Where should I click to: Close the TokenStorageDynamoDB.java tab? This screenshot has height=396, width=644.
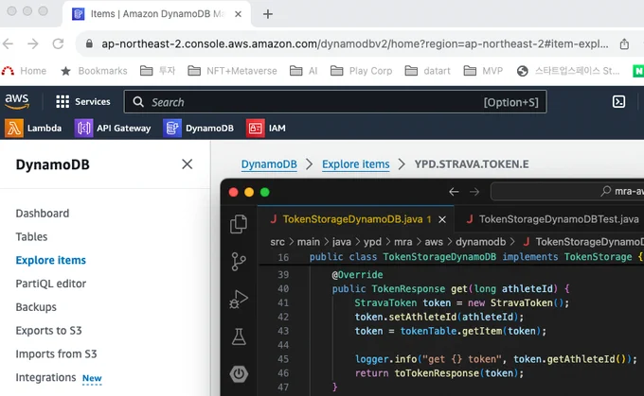point(442,219)
